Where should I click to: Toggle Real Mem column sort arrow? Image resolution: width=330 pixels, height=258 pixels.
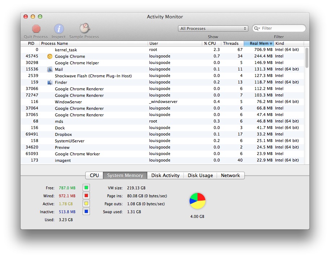click(271, 44)
